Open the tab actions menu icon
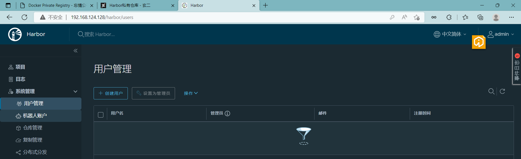Image resolution: width=521 pixels, height=159 pixels. point(8,5)
